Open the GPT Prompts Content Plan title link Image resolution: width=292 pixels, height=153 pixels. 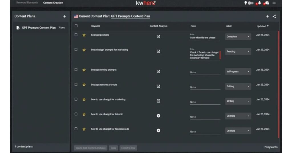tap(130, 16)
